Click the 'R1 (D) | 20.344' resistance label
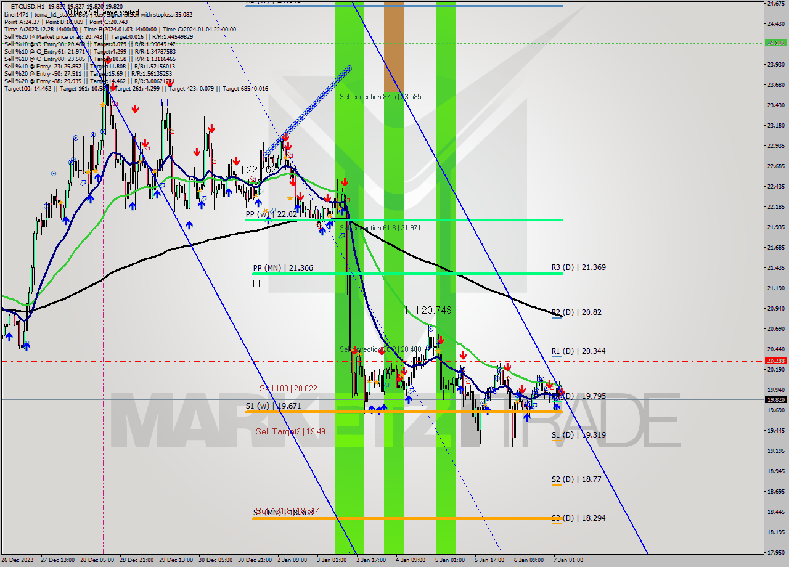 coord(578,351)
